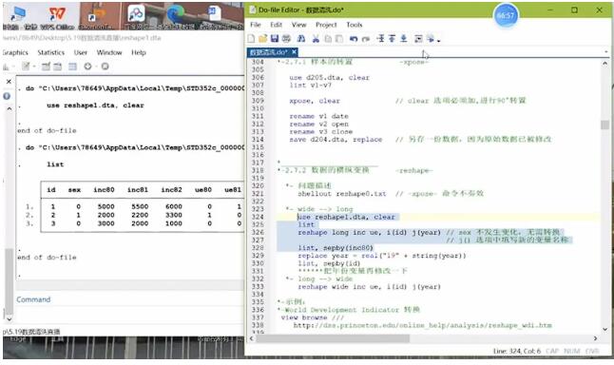This screenshot has height=365, width=614.
Task: Undo last edit with the arrow icon
Action: [354, 38]
